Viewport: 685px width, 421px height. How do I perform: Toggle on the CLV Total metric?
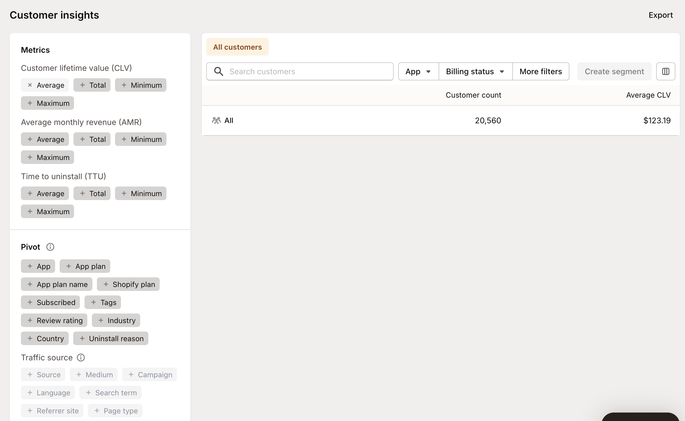coord(92,85)
